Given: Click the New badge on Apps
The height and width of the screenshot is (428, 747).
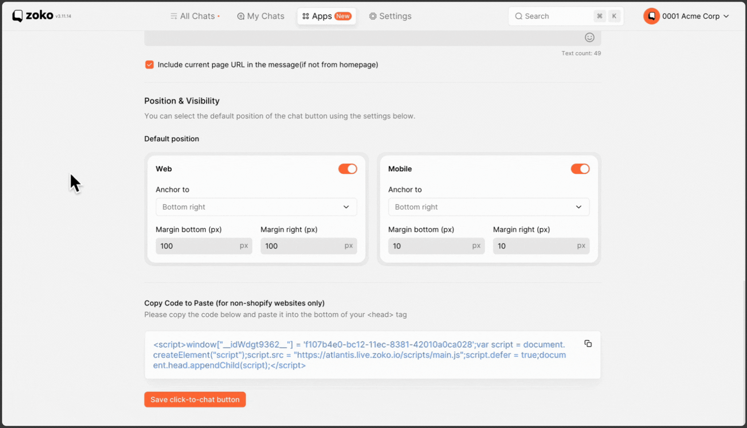Looking at the screenshot, I should click(x=343, y=16).
